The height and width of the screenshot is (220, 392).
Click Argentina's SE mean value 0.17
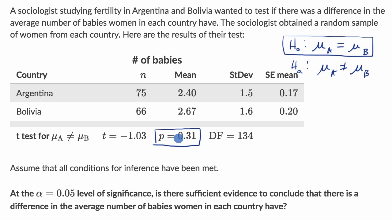coord(288,93)
